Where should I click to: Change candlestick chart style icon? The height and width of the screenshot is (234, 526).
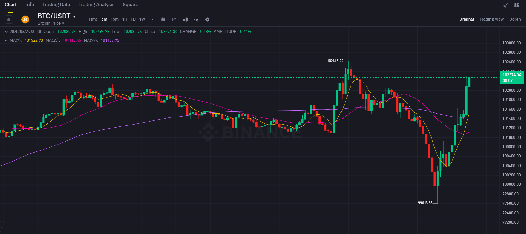[185, 19]
